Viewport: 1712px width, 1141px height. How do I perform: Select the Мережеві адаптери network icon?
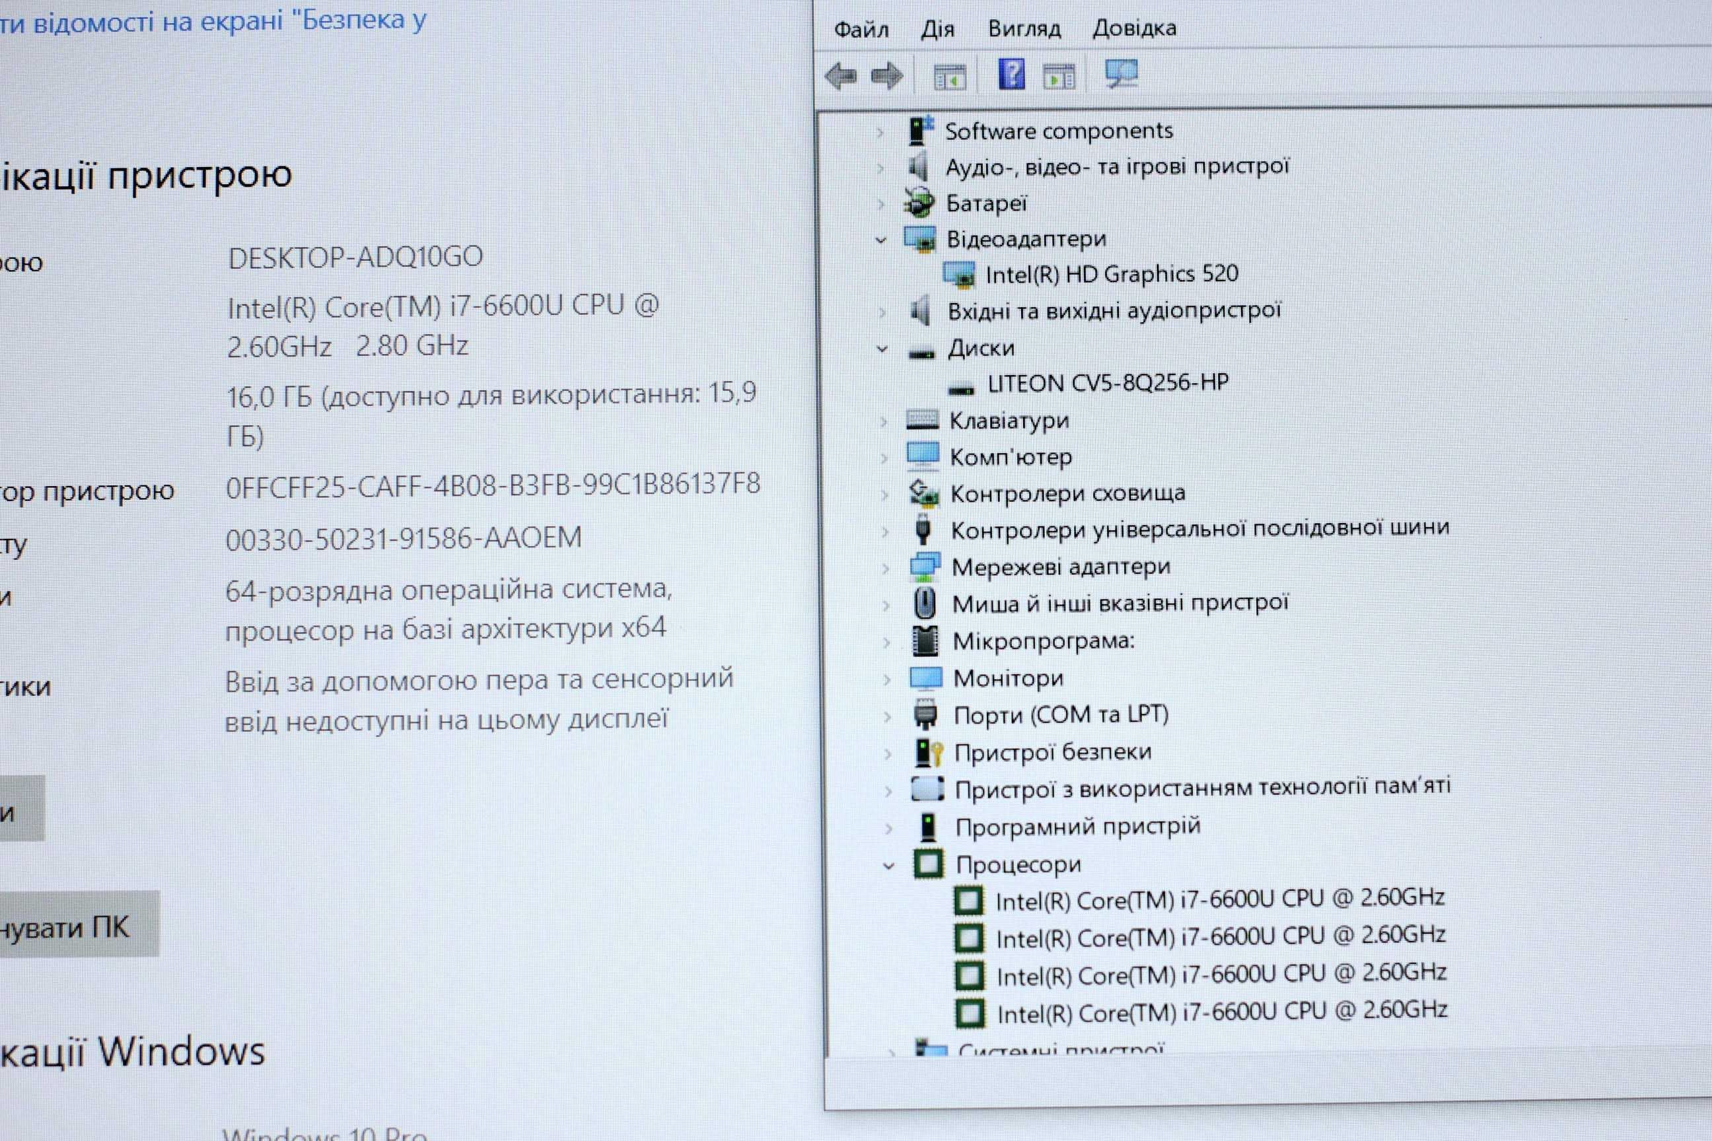tap(925, 567)
